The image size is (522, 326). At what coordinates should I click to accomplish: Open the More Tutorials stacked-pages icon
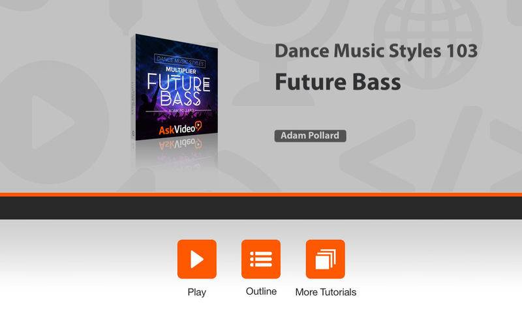(x=325, y=259)
